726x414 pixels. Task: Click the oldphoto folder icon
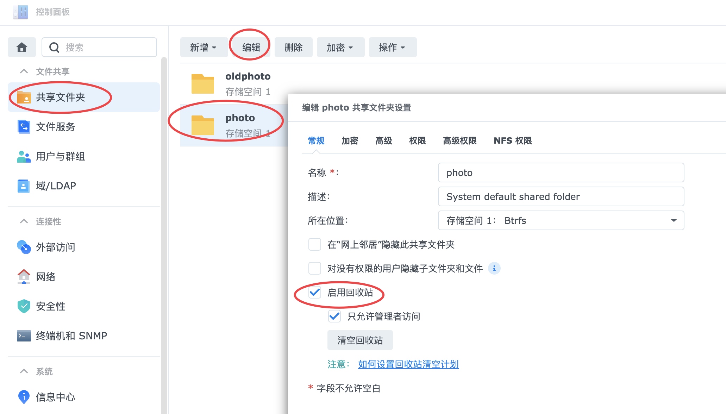(x=203, y=84)
